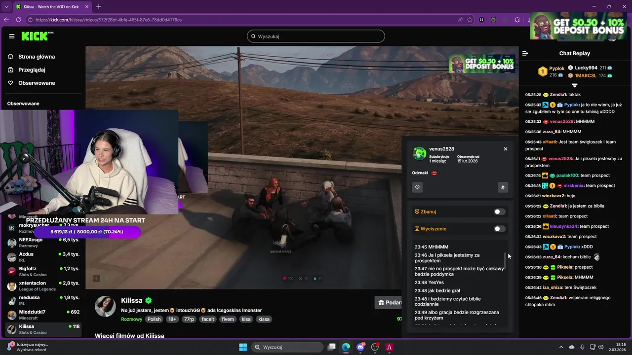Viewport: 632px width, 355px height.
Task: Open venus2528's avatar in user card
Action: tap(420, 153)
